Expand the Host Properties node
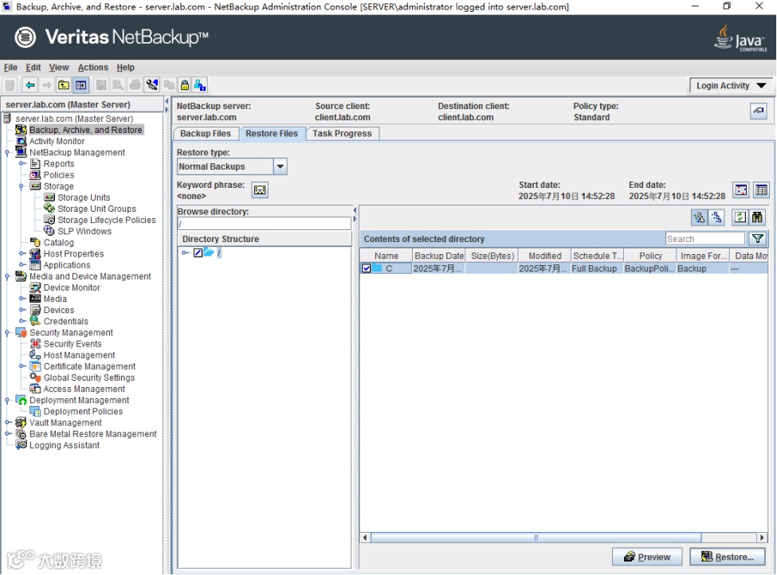 (22, 253)
